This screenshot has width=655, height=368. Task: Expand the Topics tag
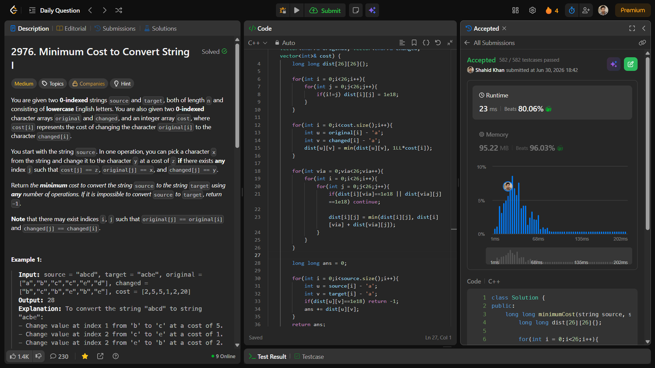pos(53,83)
